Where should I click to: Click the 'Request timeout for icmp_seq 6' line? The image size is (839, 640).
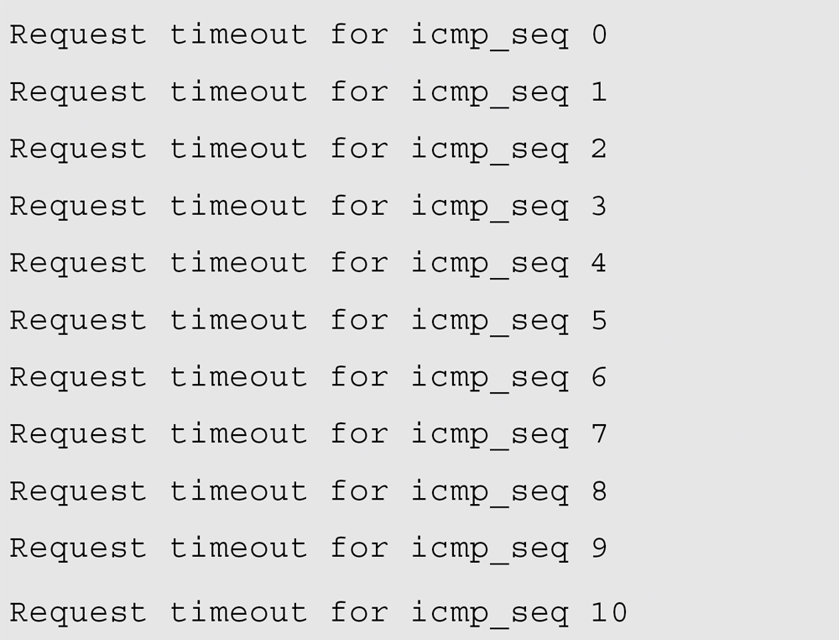(308, 379)
